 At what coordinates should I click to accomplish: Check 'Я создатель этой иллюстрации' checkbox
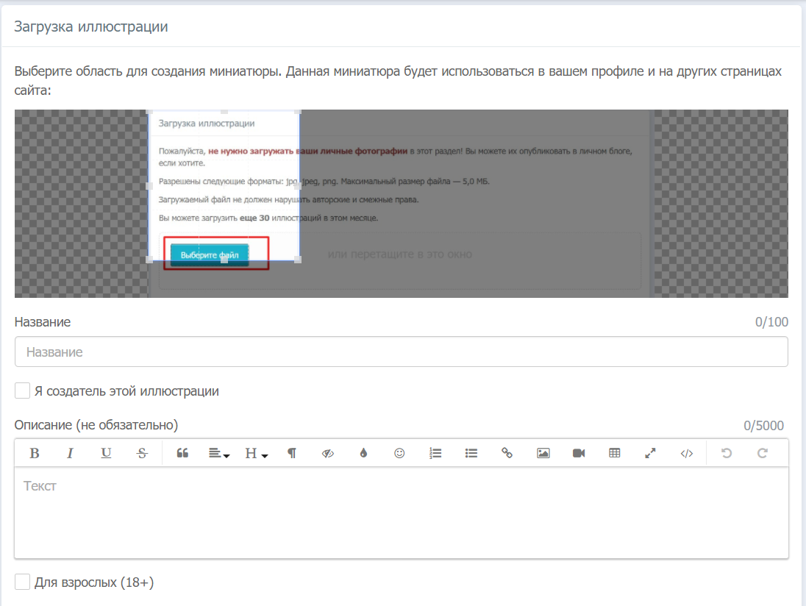[22, 391]
